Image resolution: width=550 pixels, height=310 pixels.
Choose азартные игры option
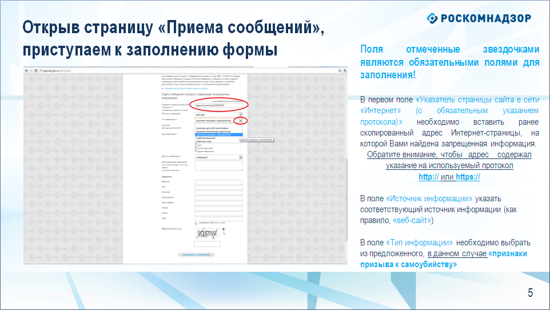tap(219, 141)
